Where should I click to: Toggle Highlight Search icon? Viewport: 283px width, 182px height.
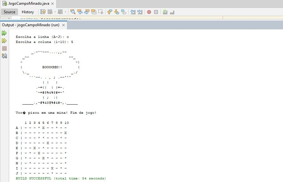pyautogui.click(x=94, y=12)
